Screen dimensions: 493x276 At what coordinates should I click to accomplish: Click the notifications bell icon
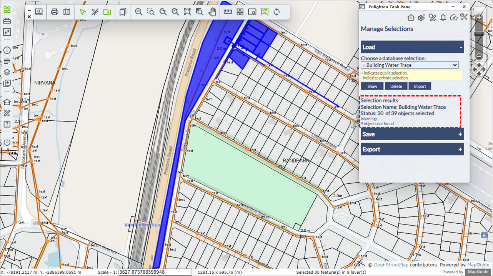point(443,17)
